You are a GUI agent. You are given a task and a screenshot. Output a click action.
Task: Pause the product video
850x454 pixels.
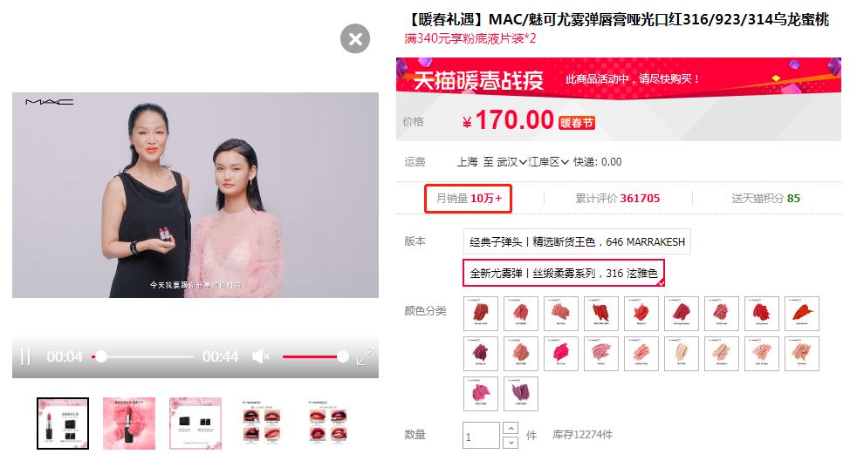tap(25, 356)
